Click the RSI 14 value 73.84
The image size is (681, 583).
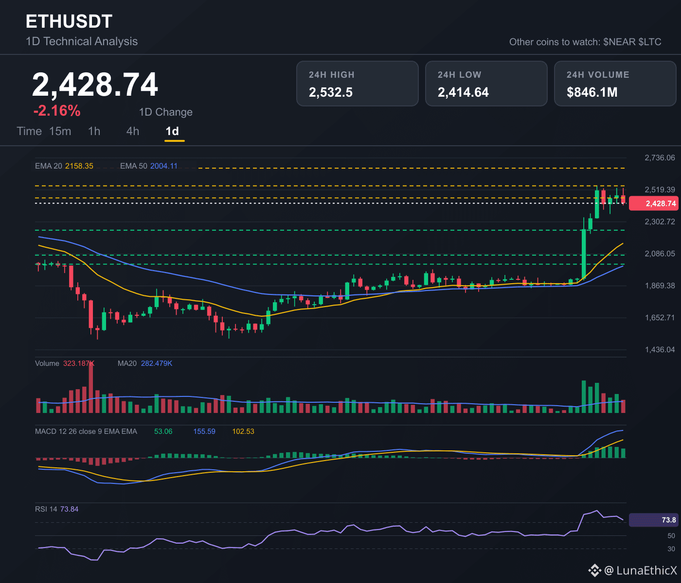(69, 509)
